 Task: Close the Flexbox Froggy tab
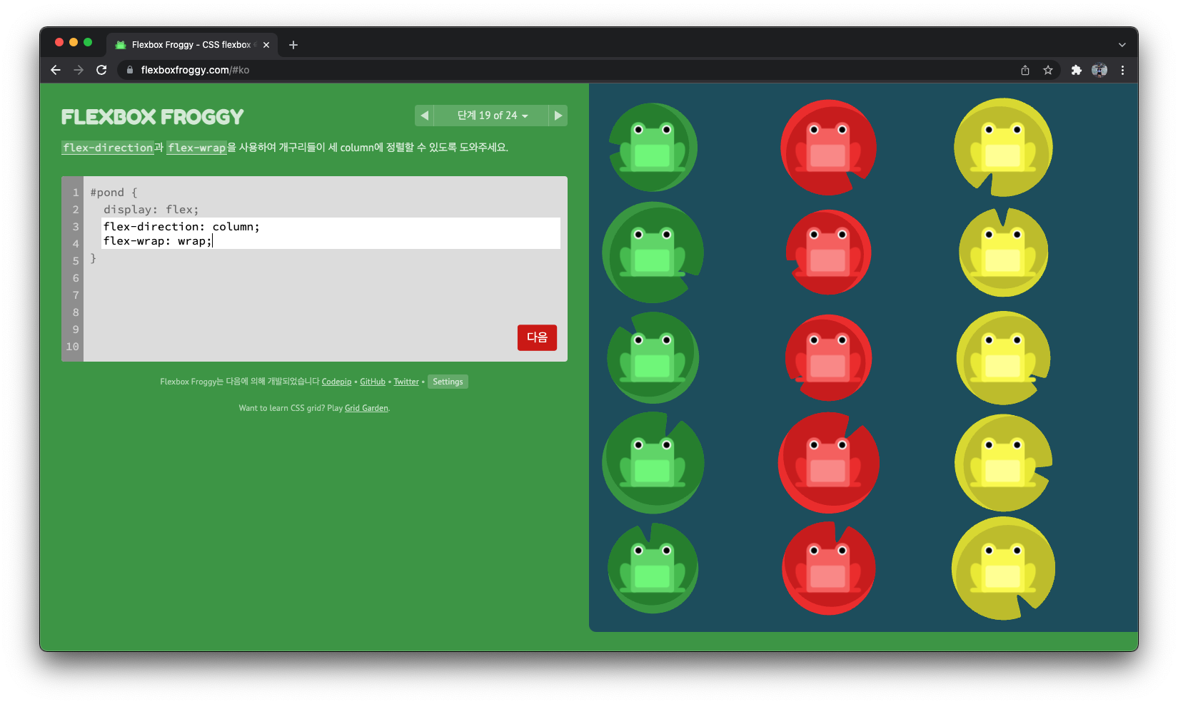click(266, 45)
